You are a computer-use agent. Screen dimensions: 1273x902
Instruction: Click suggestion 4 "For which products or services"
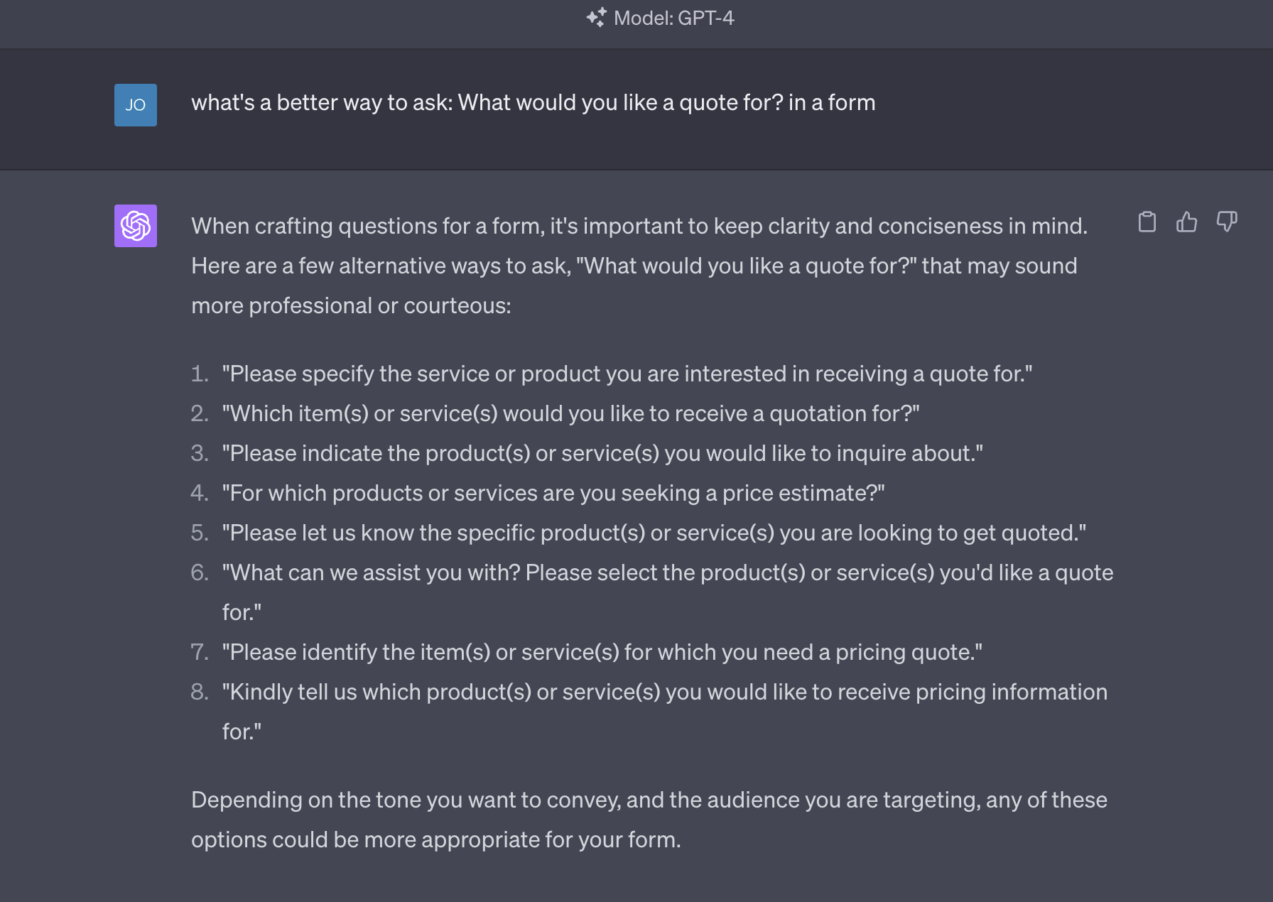(x=553, y=493)
